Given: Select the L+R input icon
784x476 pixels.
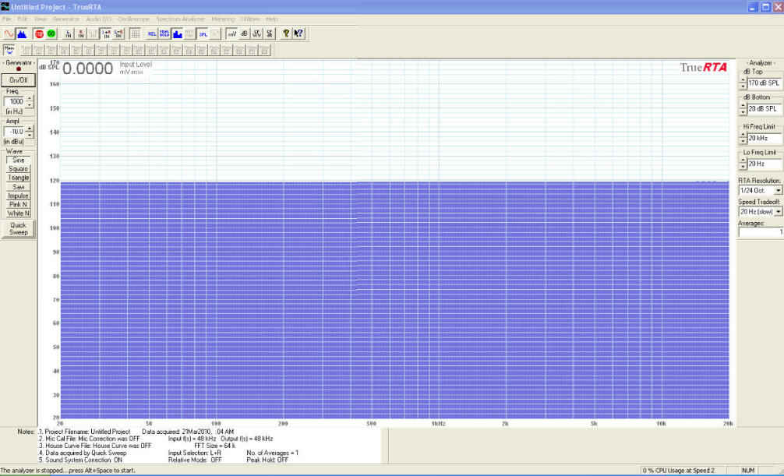Looking at the screenshot, I should click(x=106, y=34).
